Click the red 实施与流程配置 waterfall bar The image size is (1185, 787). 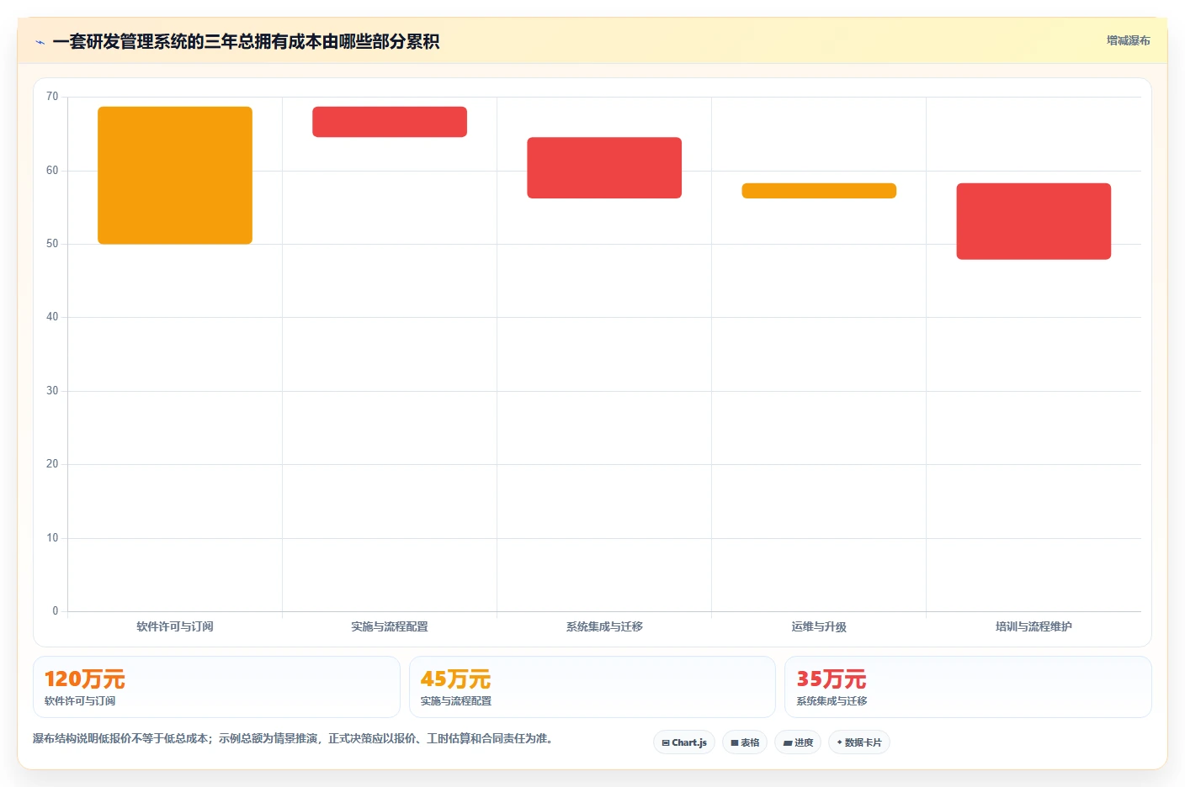390,122
